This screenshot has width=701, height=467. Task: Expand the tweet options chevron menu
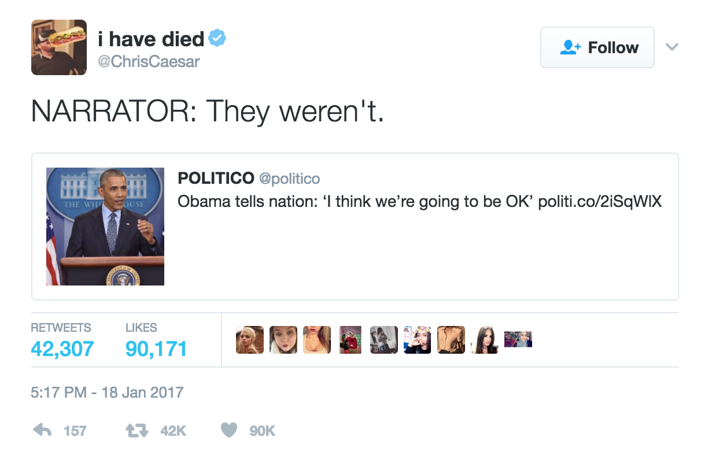click(x=672, y=47)
